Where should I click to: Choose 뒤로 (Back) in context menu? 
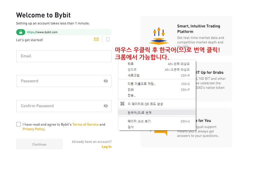[x=157, y=64]
